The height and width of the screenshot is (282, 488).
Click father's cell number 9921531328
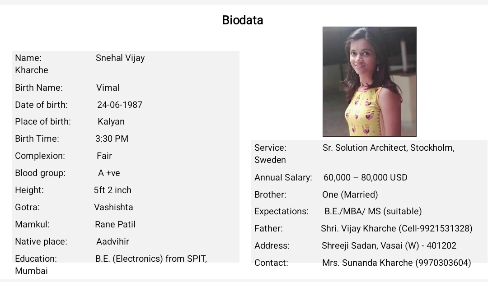pyautogui.click(x=445, y=228)
